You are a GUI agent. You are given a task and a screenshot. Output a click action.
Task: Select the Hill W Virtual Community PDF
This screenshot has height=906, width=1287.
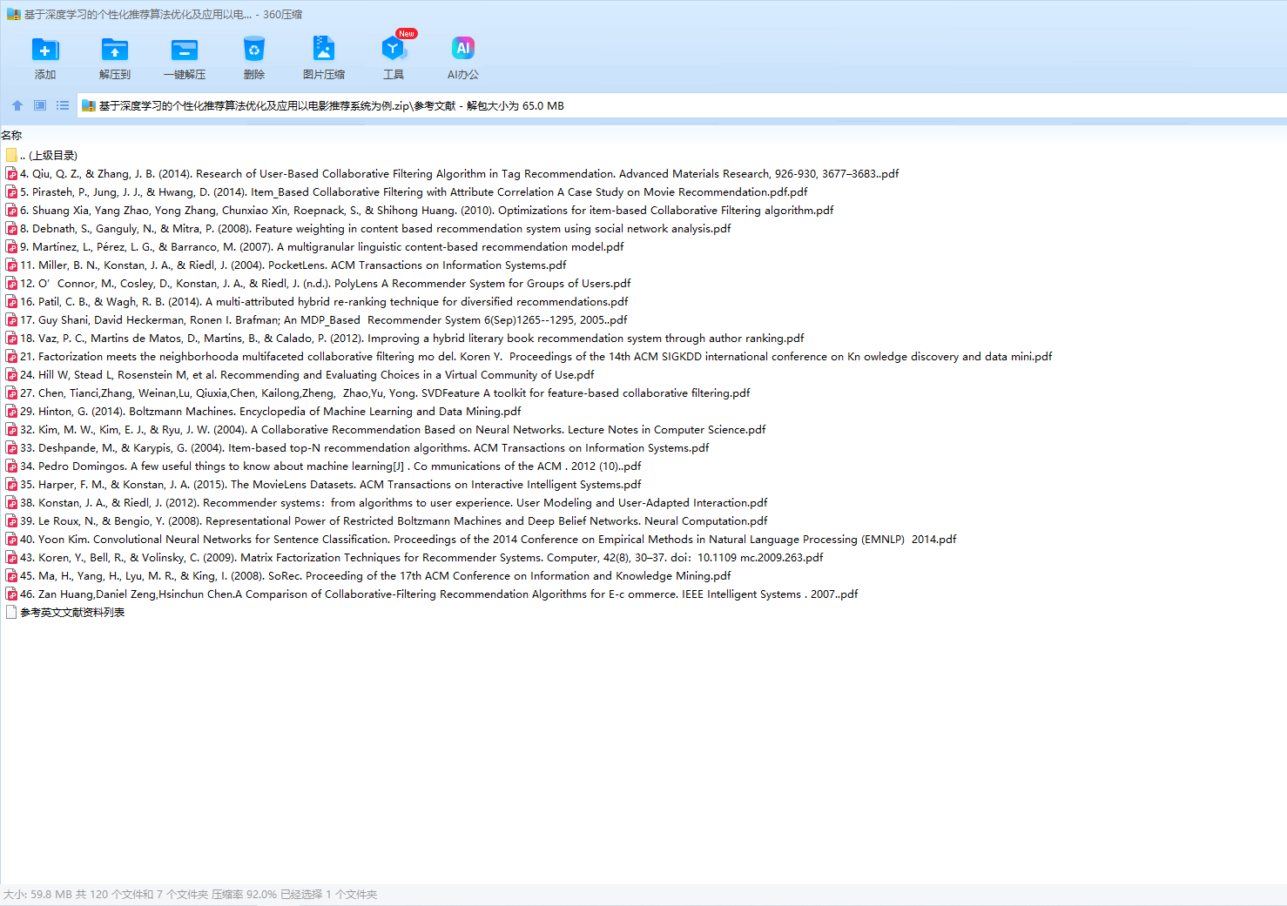pyautogui.click(x=307, y=375)
